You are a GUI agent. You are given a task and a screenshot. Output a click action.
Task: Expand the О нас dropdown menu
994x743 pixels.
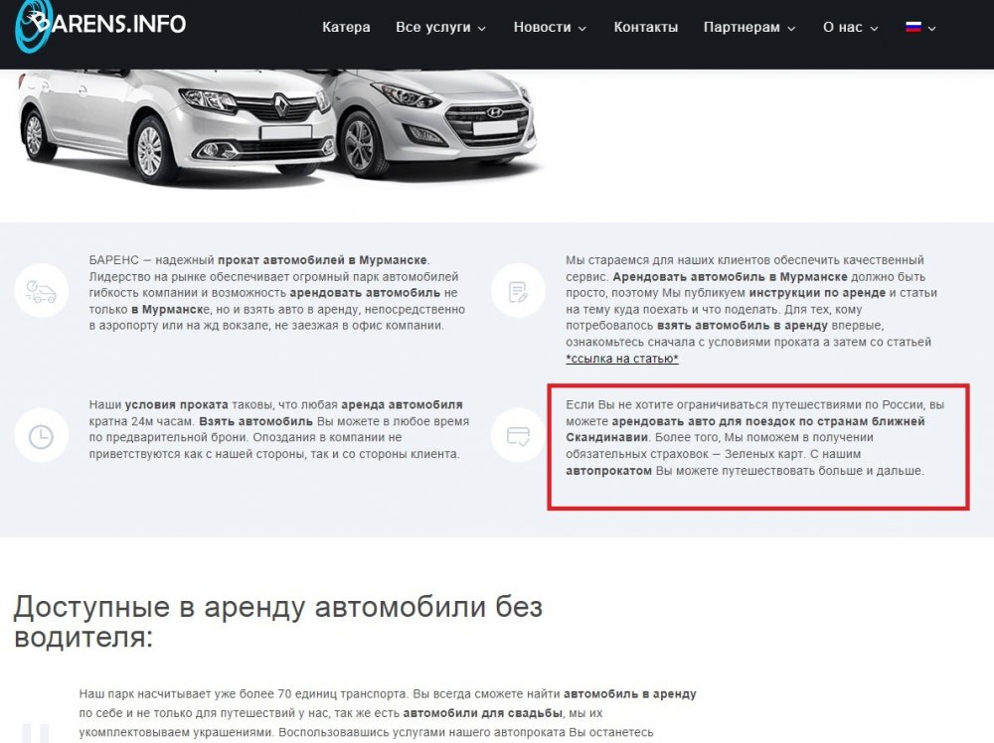coord(850,27)
